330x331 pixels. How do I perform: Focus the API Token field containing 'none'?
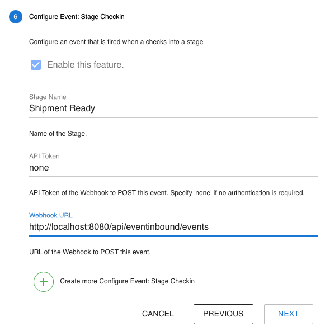[173, 168]
